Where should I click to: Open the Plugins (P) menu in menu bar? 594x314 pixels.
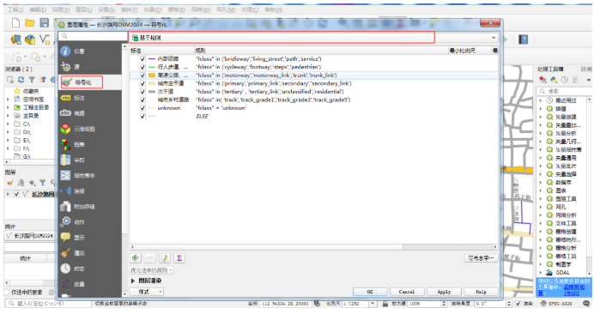[x=129, y=9]
